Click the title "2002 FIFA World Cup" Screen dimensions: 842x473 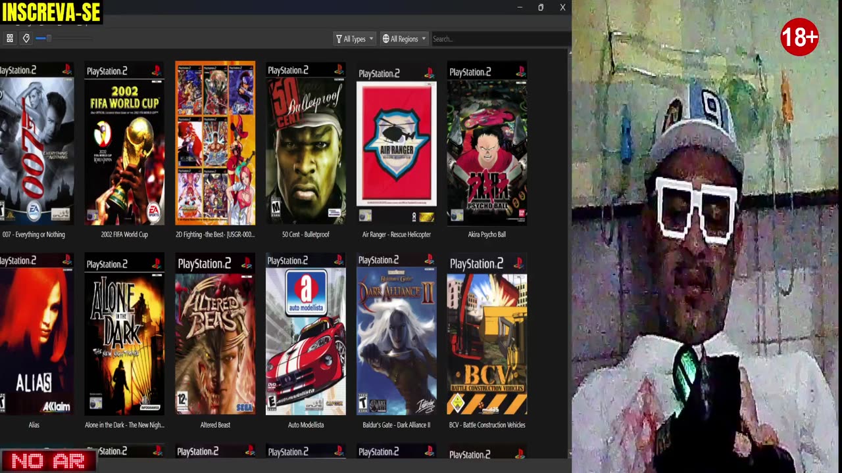pyautogui.click(x=124, y=235)
